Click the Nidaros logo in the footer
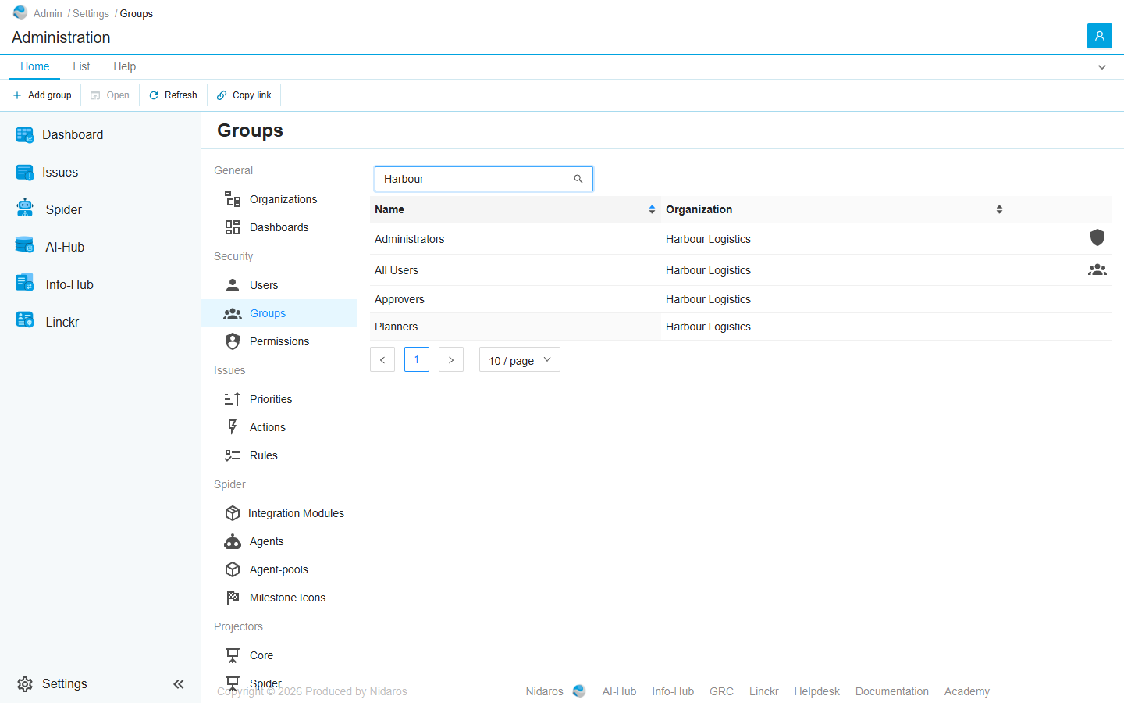Screen dimensions: 1124x703 pos(579,691)
